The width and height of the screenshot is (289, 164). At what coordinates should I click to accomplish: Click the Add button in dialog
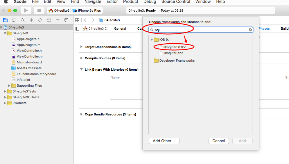(x=242, y=141)
